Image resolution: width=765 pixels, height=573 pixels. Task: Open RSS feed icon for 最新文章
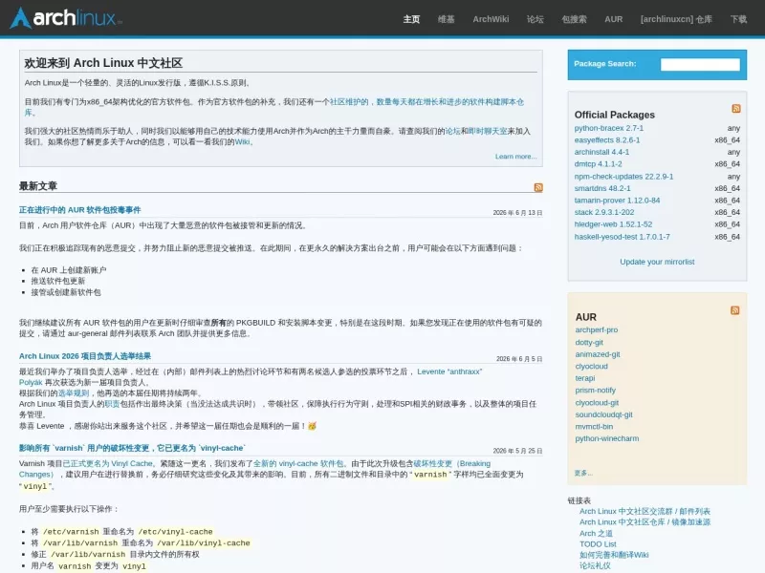tap(538, 187)
